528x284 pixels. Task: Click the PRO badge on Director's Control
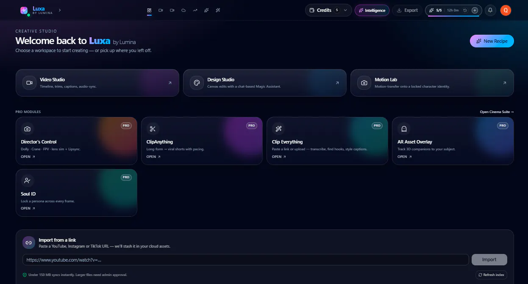pos(126,126)
